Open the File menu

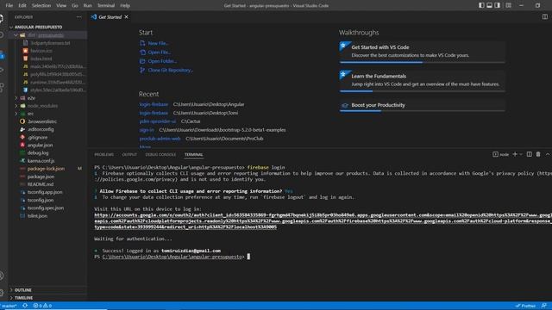click(9, 6)
